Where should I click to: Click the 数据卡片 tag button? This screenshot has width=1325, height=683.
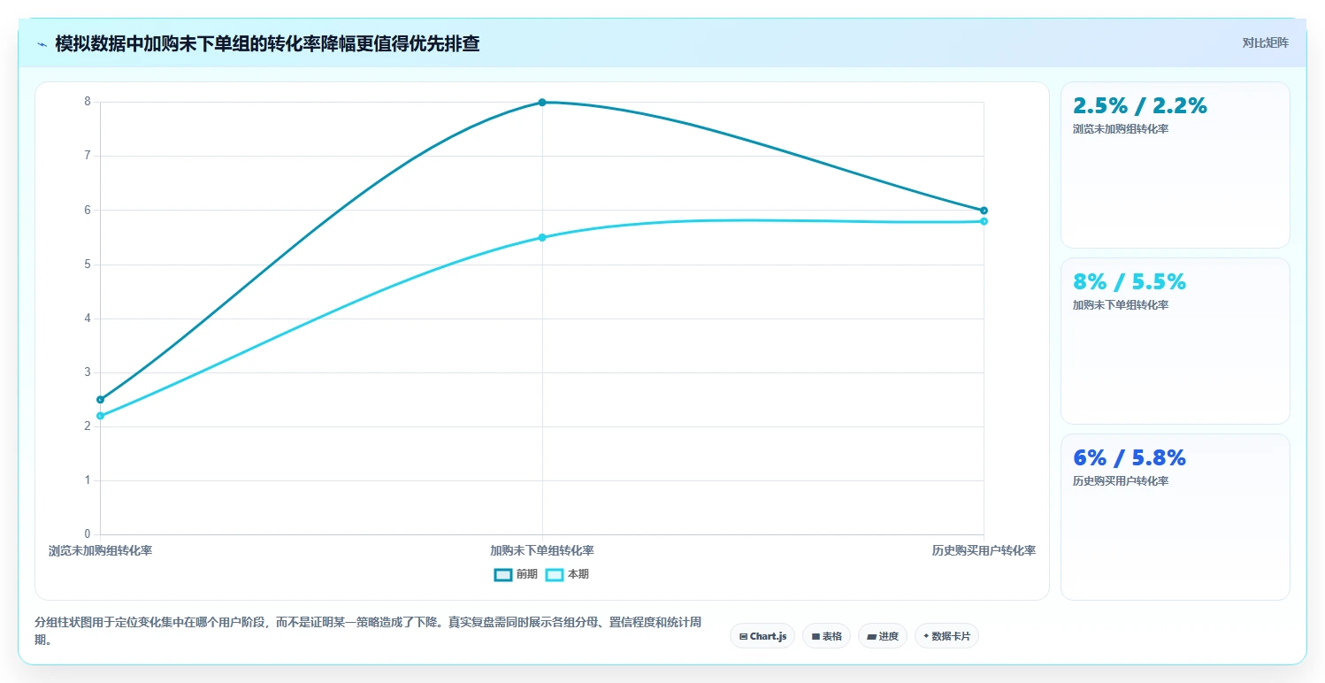click(946, 636)
